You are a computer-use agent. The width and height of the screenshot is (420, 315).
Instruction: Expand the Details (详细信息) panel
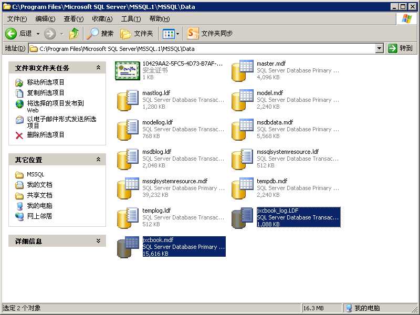pos(98,241)
